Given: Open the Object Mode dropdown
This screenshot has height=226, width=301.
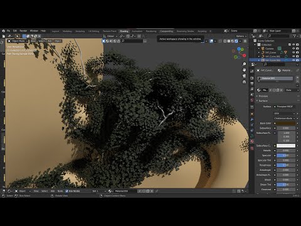Looking at the screenshot, I should pyautogui.click(x=18, y=41).
